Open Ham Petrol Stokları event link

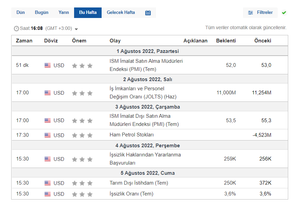pyautogui.click(x=132, y=135)
